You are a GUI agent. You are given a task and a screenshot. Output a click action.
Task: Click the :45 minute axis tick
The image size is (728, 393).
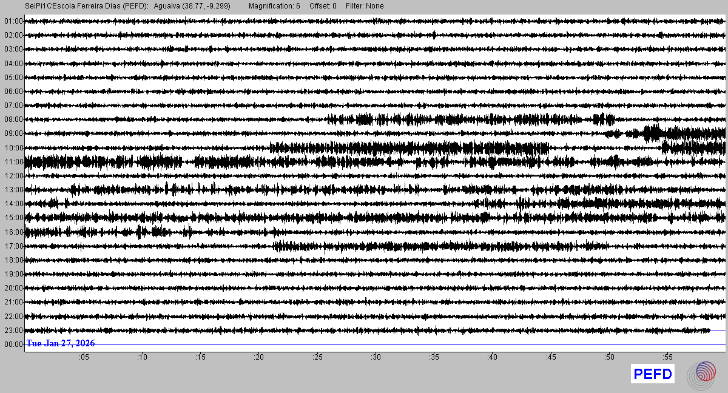tap(551, 357)
